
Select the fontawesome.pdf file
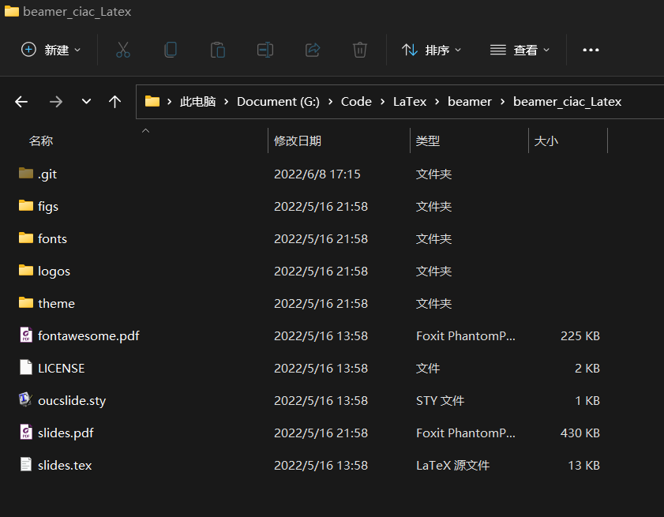pyautogui.click(x=88, y=336)
